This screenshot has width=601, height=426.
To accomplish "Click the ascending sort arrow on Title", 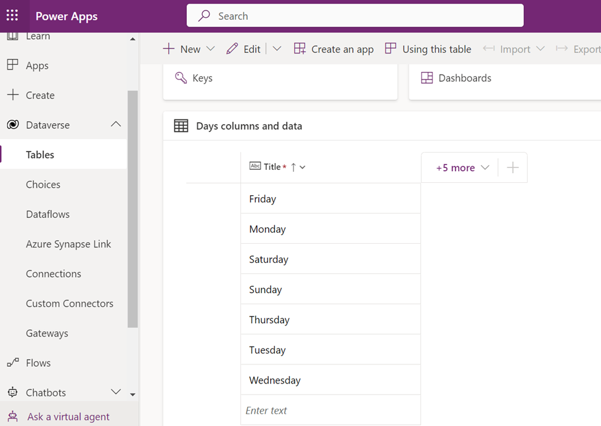I will tap(293, 167).
